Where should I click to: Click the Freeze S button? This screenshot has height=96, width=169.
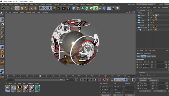click(x=159, y=91)
